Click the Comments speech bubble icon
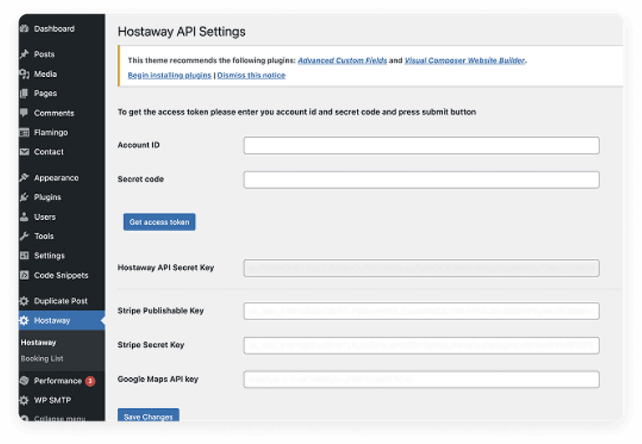Image resolution: width=642 pixels, height=444 pixels. (x=24, y=113)
